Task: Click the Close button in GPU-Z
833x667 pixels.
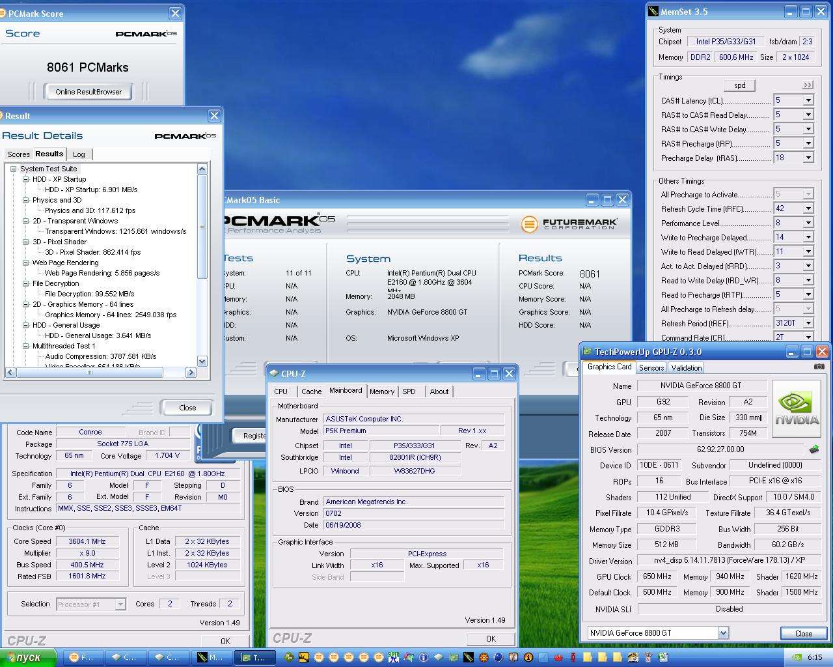Action: 804,633
